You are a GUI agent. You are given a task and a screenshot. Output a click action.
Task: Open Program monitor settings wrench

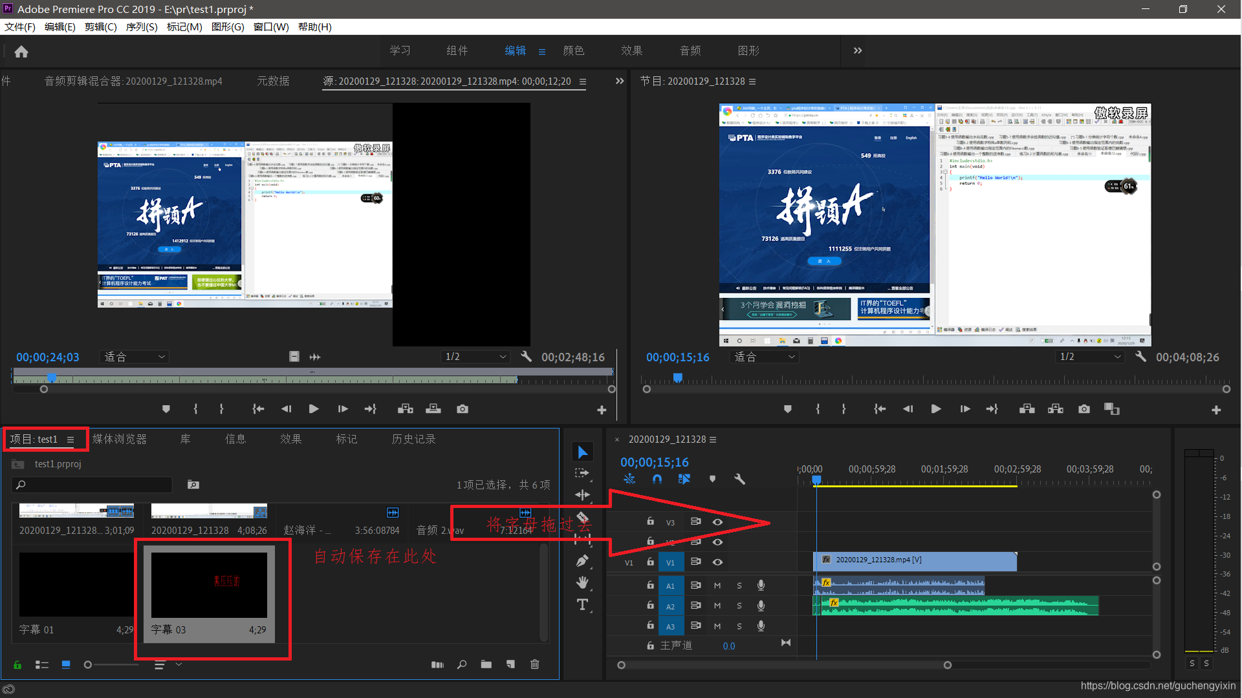[1140, 357]
